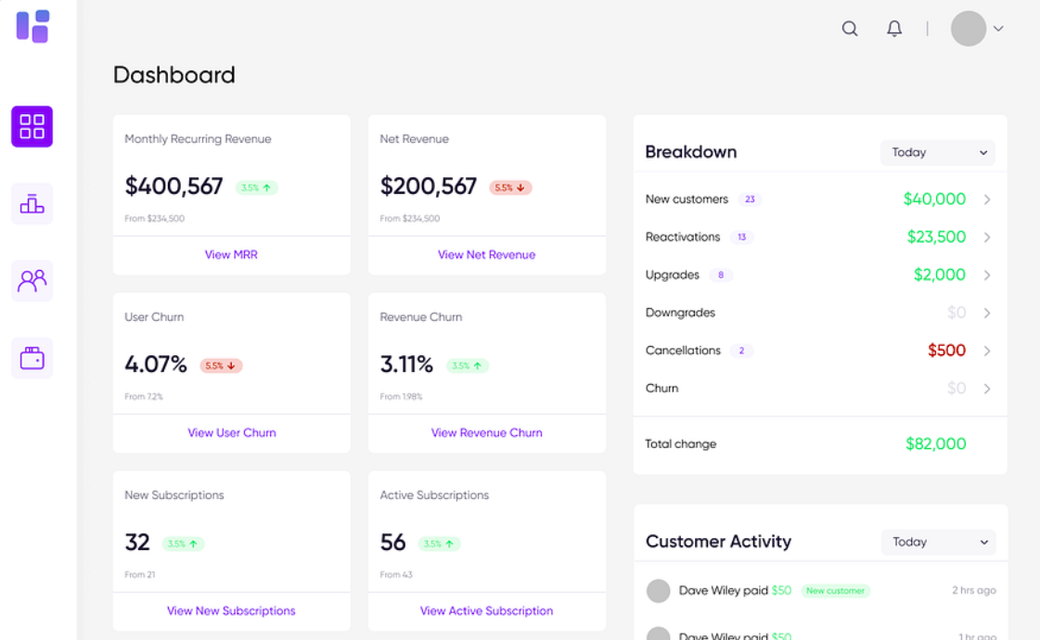Screen dimensions: 1040x640
Task: Open the wallet icon in sidebar
Action: pos(32,358)
